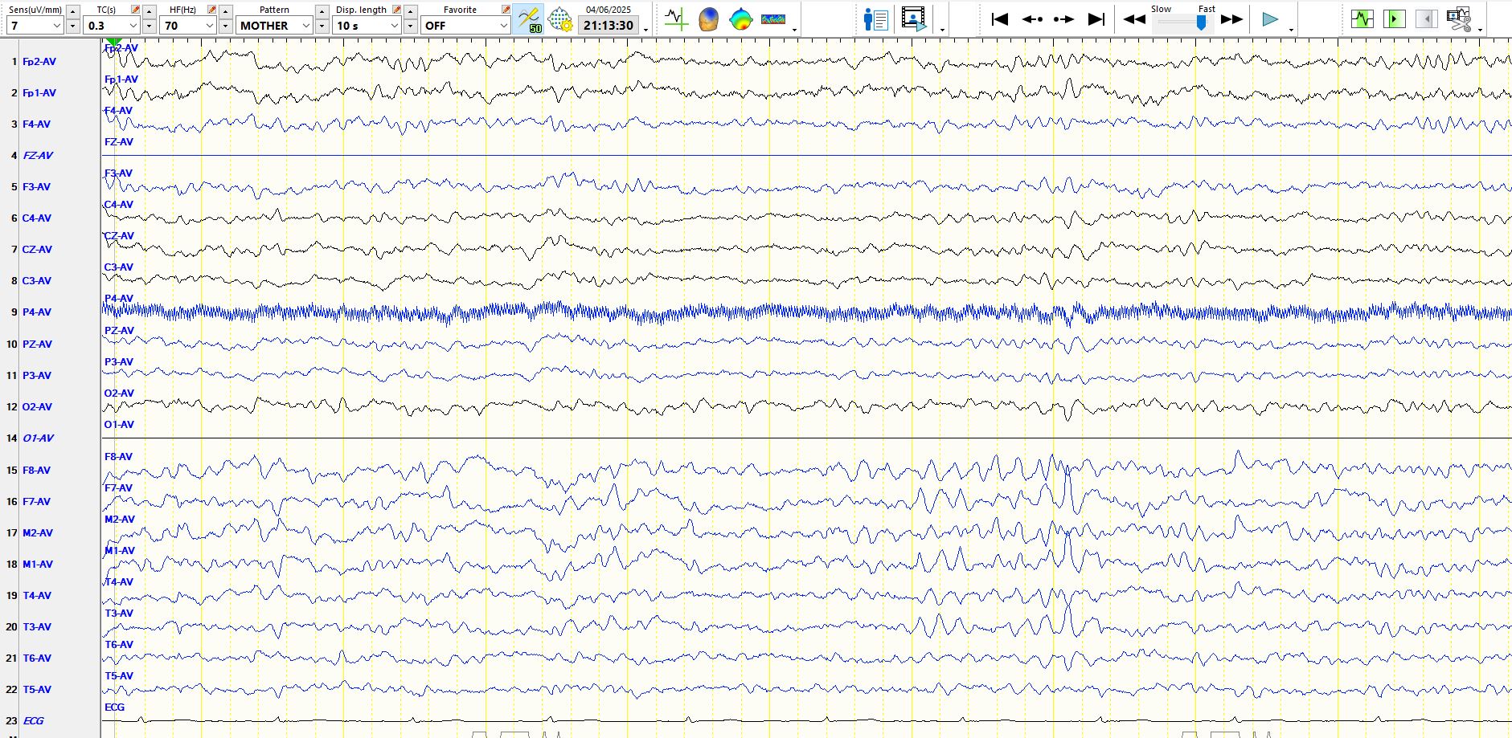Image resolution: width=1512 pixels, height=738 pixels.
Task: Step the display length up
Action: (411, 11)
